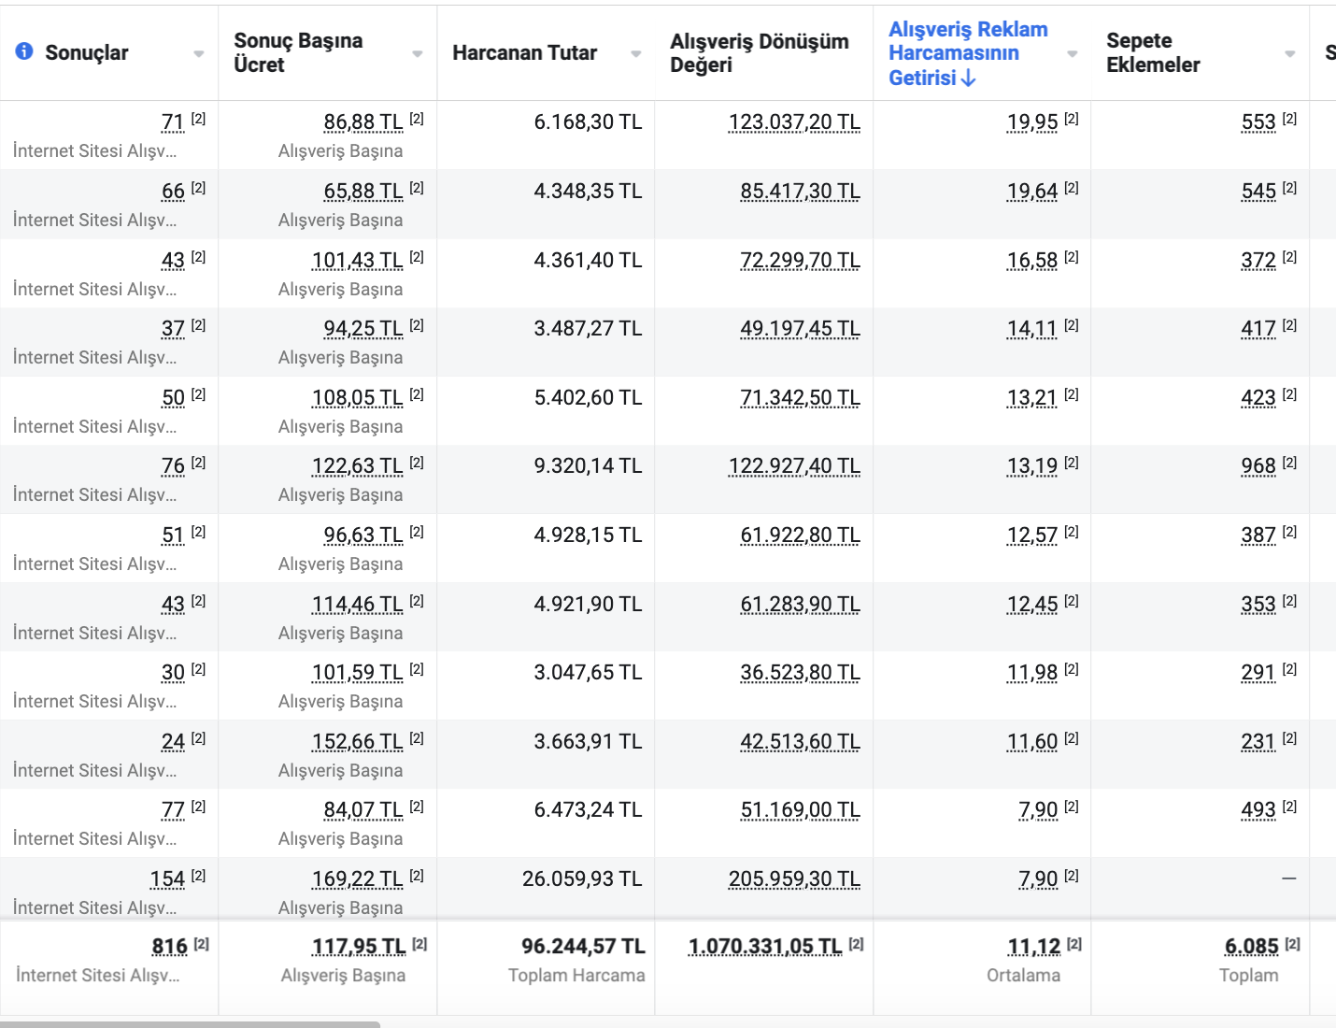Open the Sonuç Başına Ücret column dropdown
The width and height of the screenshot is (1336, 1028).
(418, 54)
